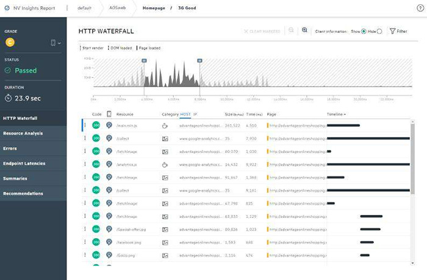The width and height of the screenshot is (427, 280).
Task: Click the right timeline marker handle
Action: pos(199,61)
